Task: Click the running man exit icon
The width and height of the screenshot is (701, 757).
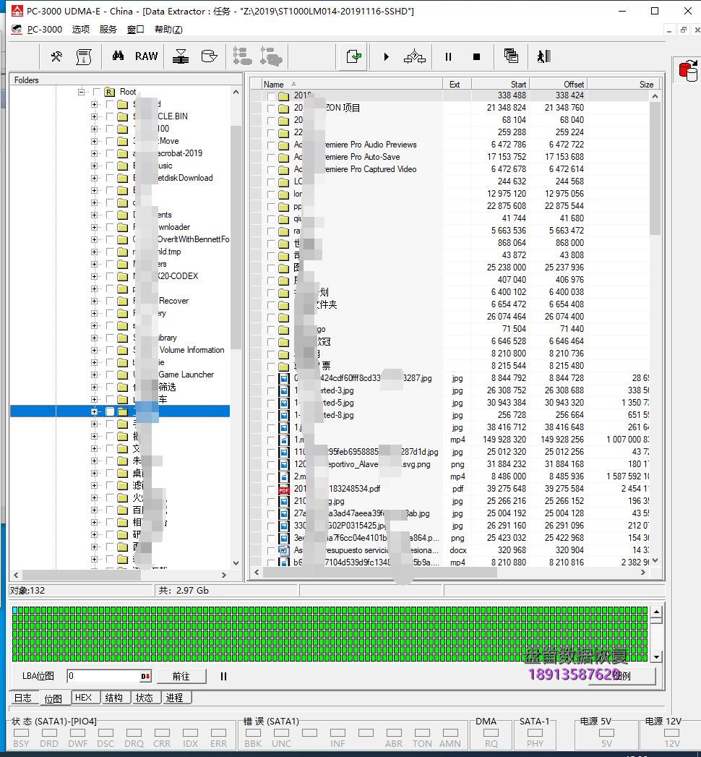Action: coord(543,56)
